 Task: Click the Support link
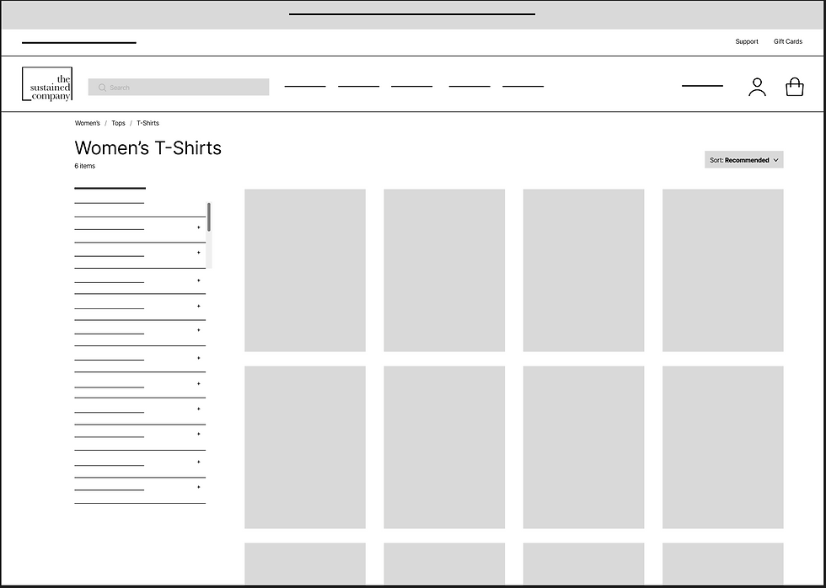pyautogui.click(x=747, y=41)
